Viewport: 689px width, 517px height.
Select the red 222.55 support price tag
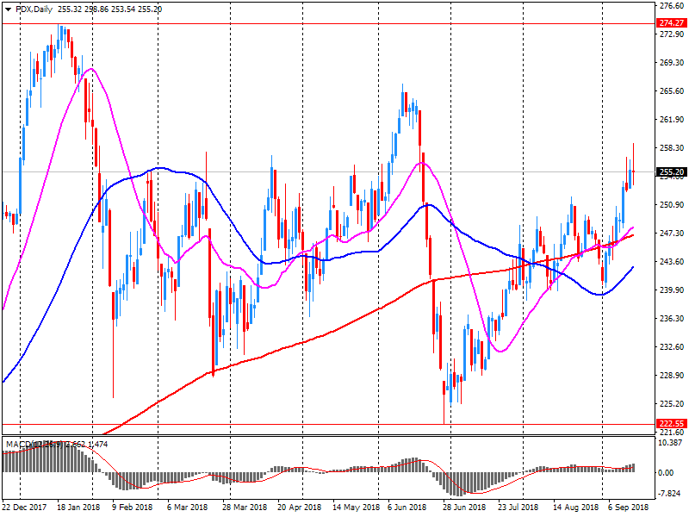tap(672, 423)
